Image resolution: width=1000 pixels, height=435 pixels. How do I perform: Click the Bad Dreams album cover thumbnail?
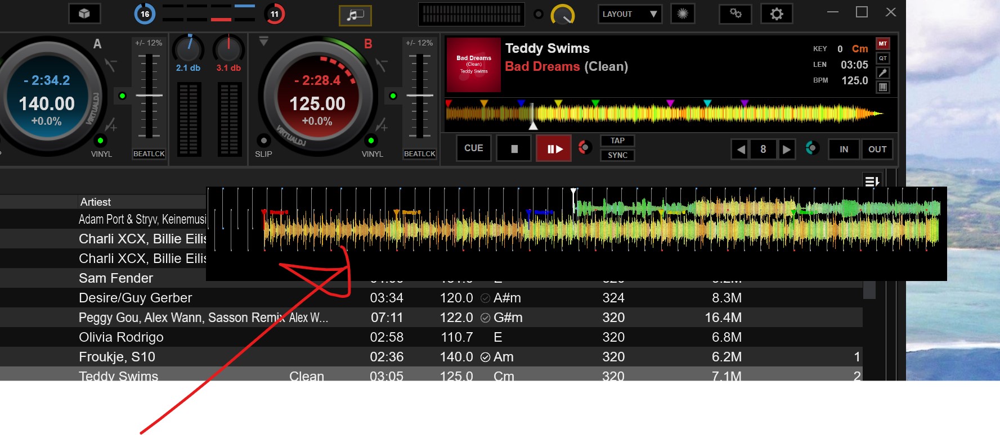474,65
